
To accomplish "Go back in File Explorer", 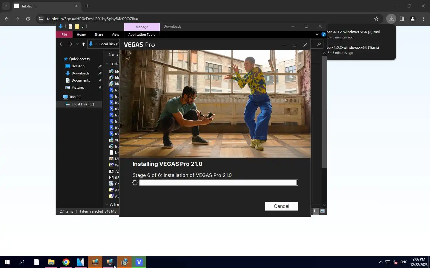I will [62, 44].
